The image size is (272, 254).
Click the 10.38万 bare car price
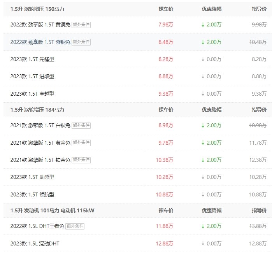(164, 160)
